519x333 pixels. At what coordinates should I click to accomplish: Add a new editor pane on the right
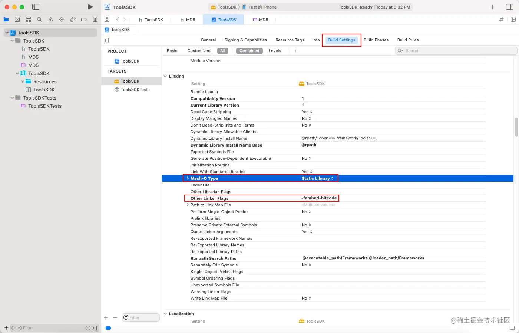(x=513, y=20)
